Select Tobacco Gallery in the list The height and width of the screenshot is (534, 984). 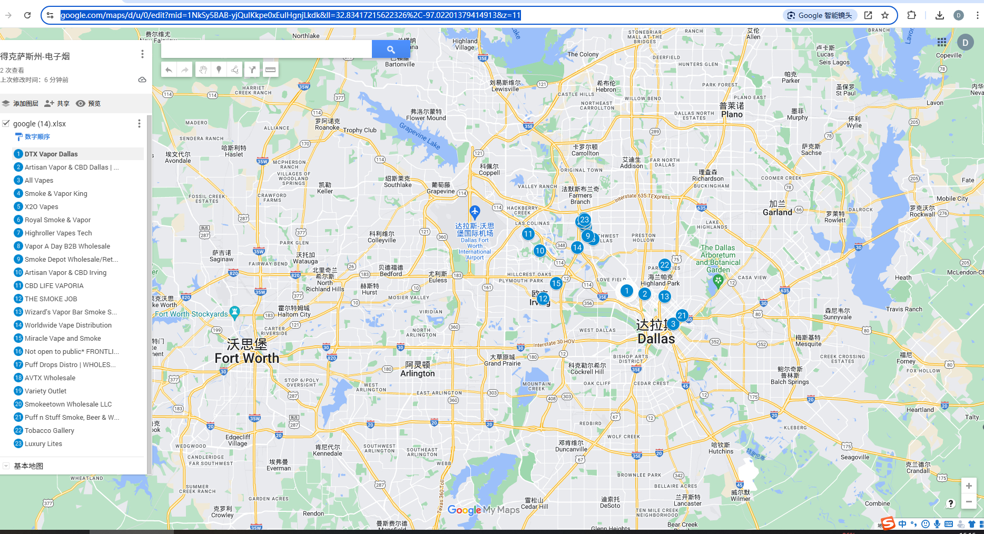[x=50, y=430]
